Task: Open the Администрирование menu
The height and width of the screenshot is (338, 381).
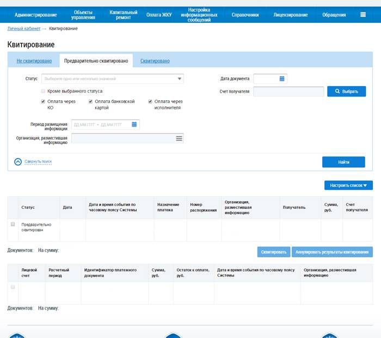Action: tap(36, 15)
